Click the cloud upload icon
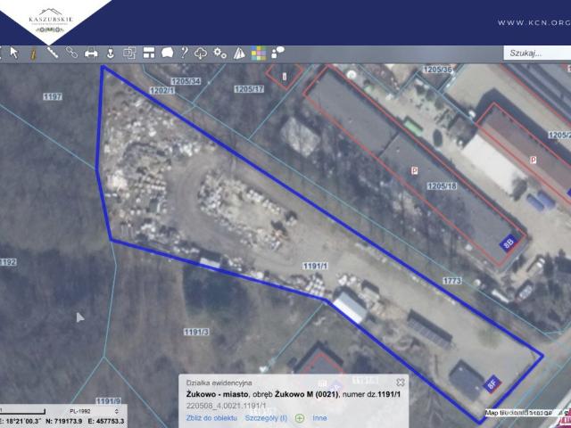Screen dimensions: 571x428 point(201,53)
